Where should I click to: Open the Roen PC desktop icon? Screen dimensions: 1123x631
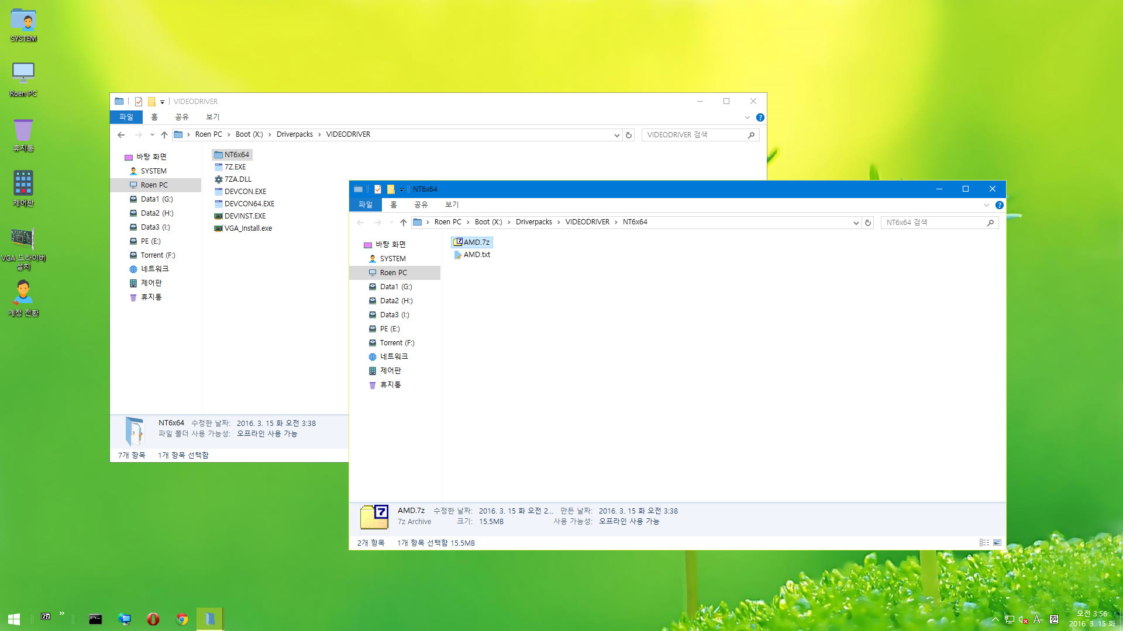(x=23, y=79)
